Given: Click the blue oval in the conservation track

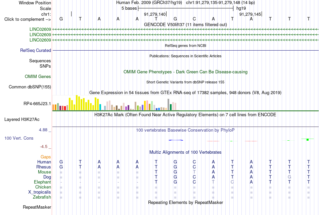Looking at the screenshot, I should tap(176, 140).
